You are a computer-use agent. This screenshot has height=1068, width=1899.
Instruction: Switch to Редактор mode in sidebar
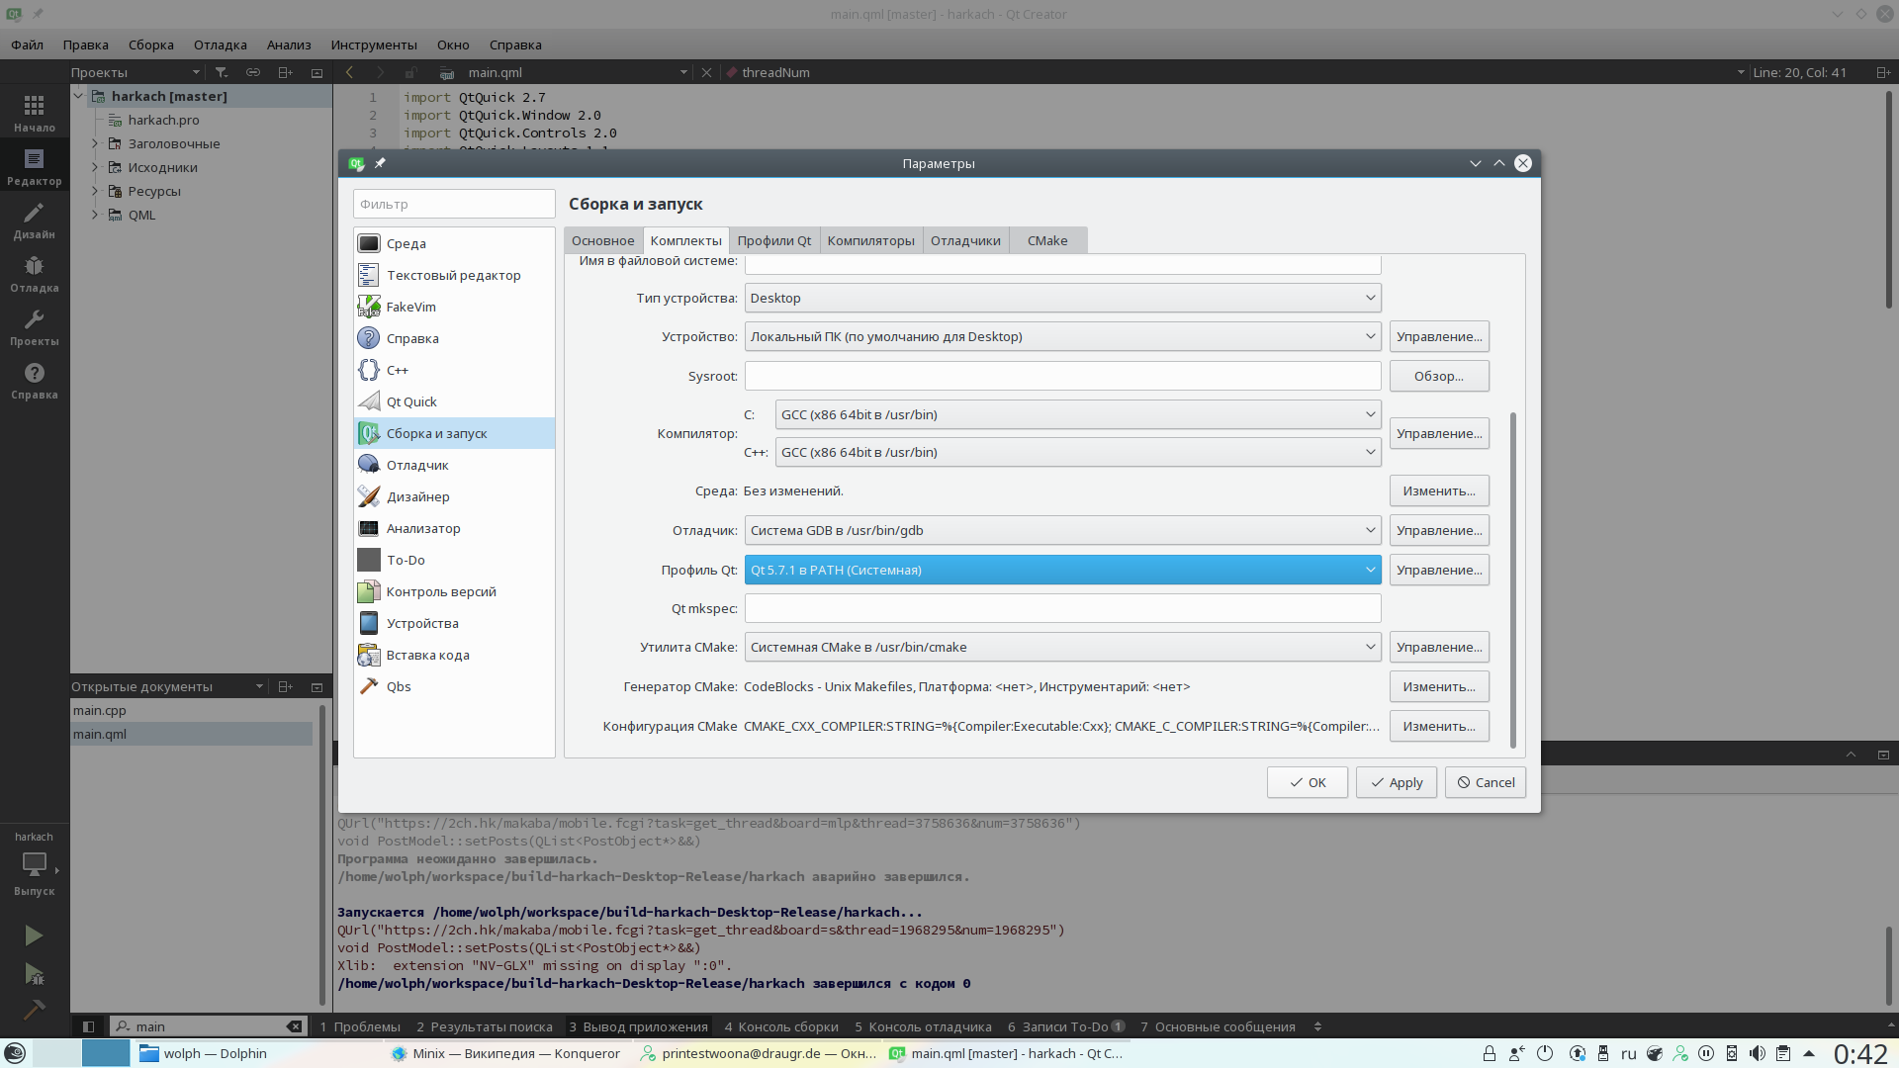pos(35,166)
